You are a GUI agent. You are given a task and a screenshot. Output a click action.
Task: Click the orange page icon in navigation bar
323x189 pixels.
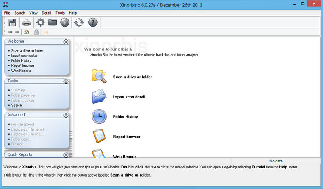[46, 32]
